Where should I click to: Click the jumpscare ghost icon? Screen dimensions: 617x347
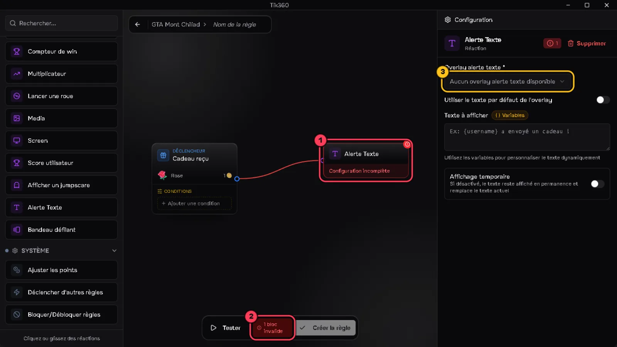17,185
